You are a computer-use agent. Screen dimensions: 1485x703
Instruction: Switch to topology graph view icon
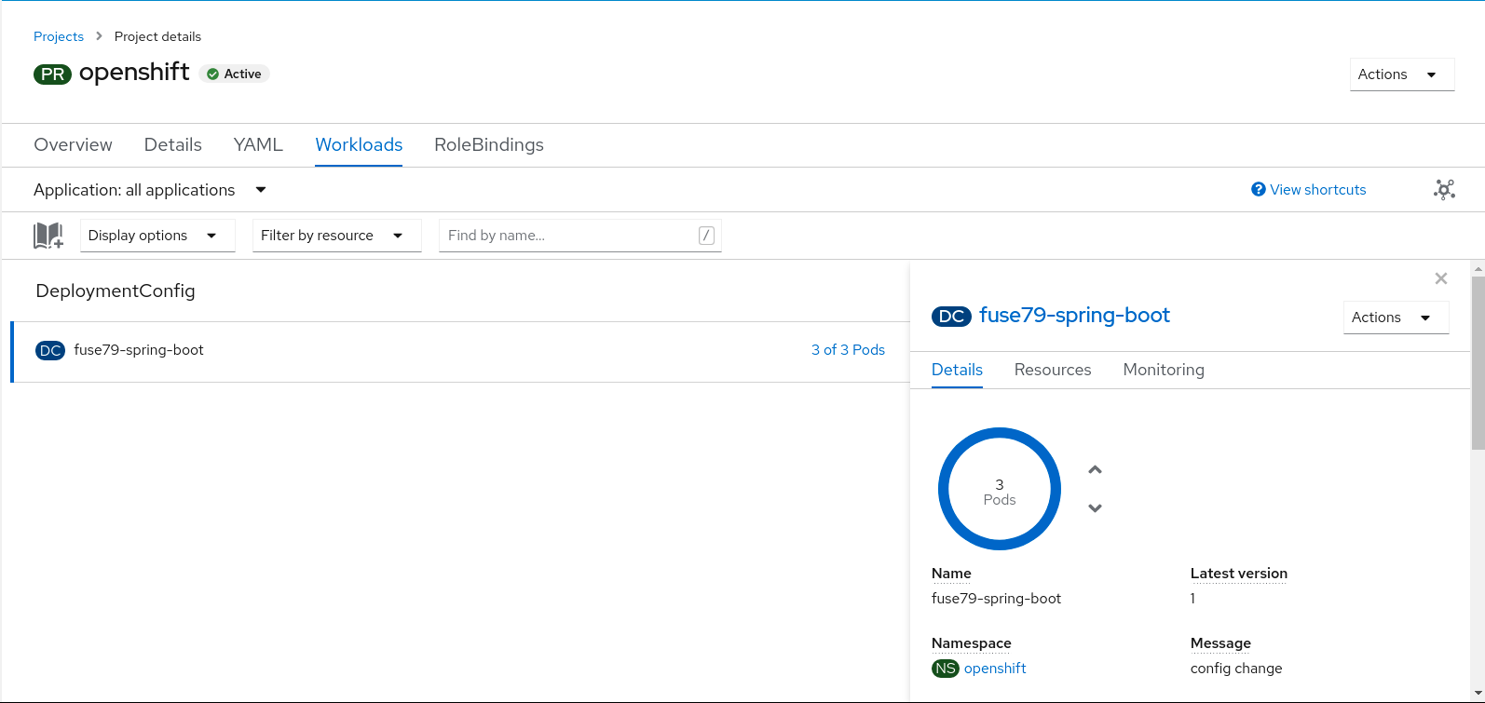(x=1444, y=190)
